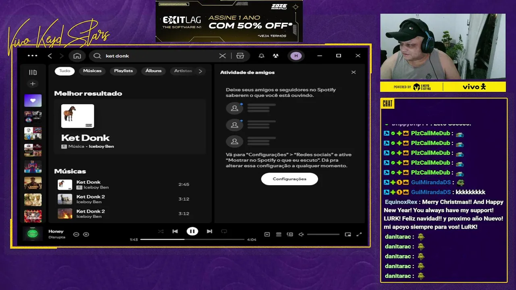
Task: Open artist Iceboy Ben in top result
Action: 101,147
